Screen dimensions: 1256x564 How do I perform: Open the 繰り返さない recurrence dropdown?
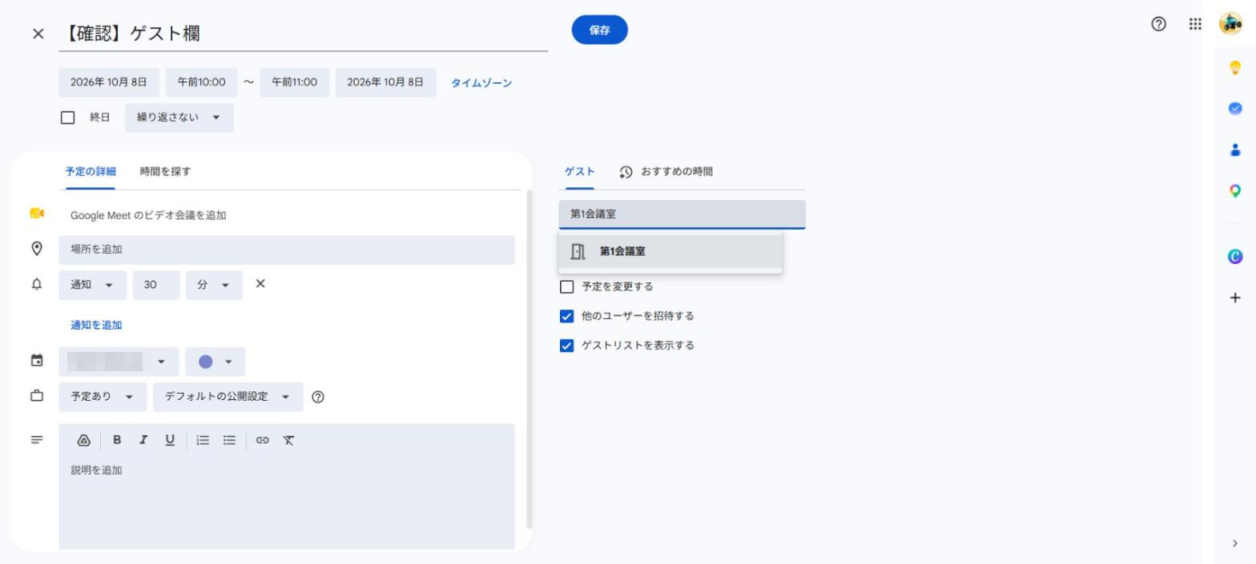(179, 118)
